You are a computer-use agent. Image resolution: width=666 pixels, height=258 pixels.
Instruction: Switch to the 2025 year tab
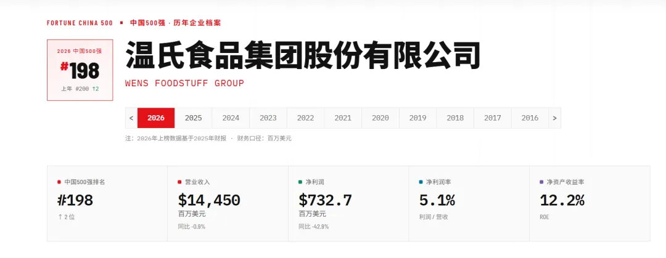193,118
